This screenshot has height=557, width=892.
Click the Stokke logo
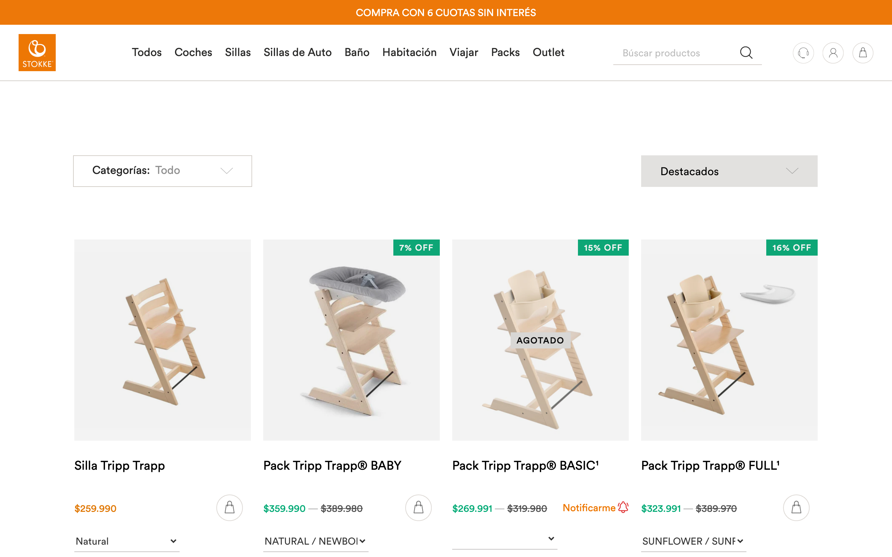(x=37, y=52)
